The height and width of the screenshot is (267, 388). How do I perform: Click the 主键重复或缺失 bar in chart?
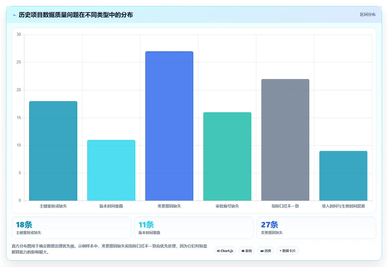pyautogui.click(x=53, y=151)
